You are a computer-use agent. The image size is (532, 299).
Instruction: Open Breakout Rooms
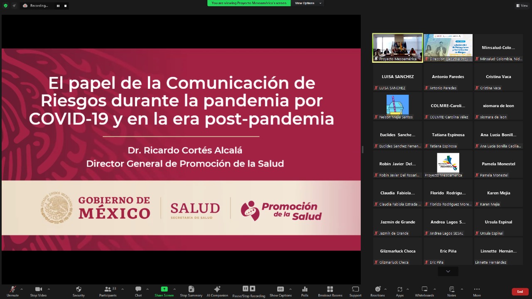(330, 291)
